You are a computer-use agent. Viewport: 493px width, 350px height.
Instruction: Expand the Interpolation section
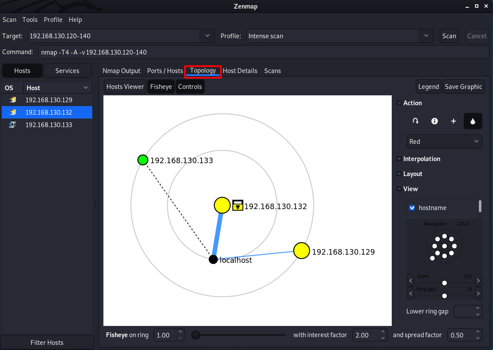[399, 158]
